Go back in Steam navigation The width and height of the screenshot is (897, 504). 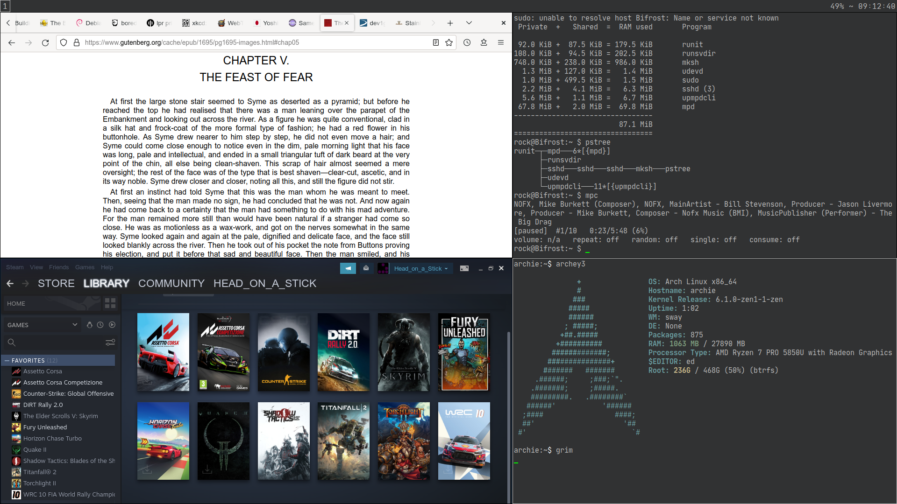pos(10,284)
